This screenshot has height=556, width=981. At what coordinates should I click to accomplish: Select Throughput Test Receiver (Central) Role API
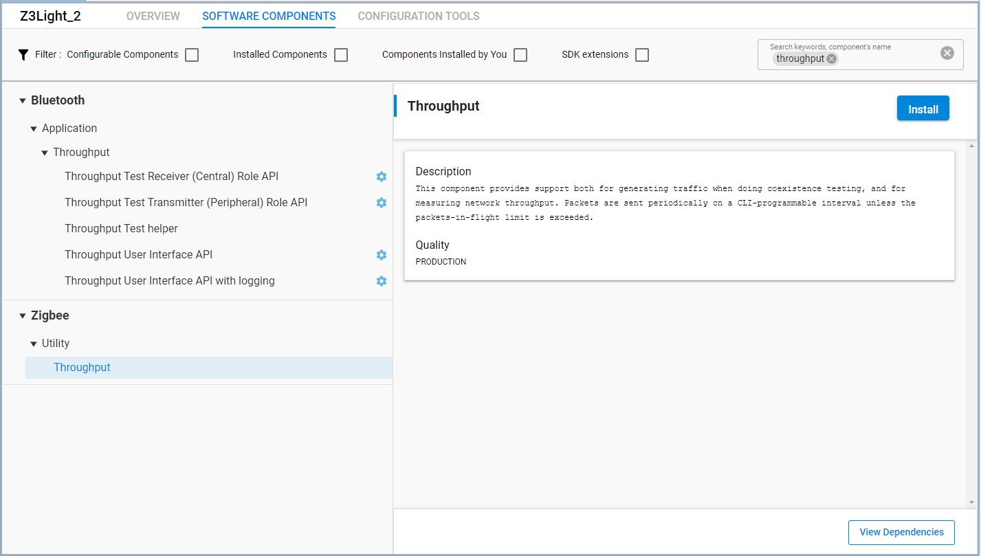click(172, 177)
